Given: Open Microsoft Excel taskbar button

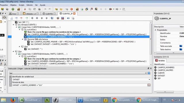Looking at the screenshot, I should 30,100.
